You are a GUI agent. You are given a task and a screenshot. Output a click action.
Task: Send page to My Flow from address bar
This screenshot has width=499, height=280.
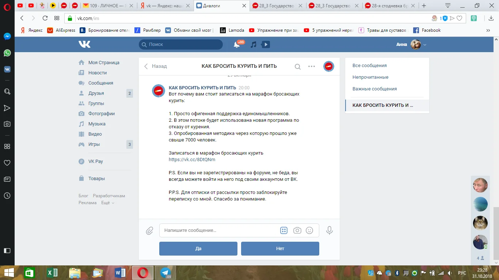coord(452,18)
